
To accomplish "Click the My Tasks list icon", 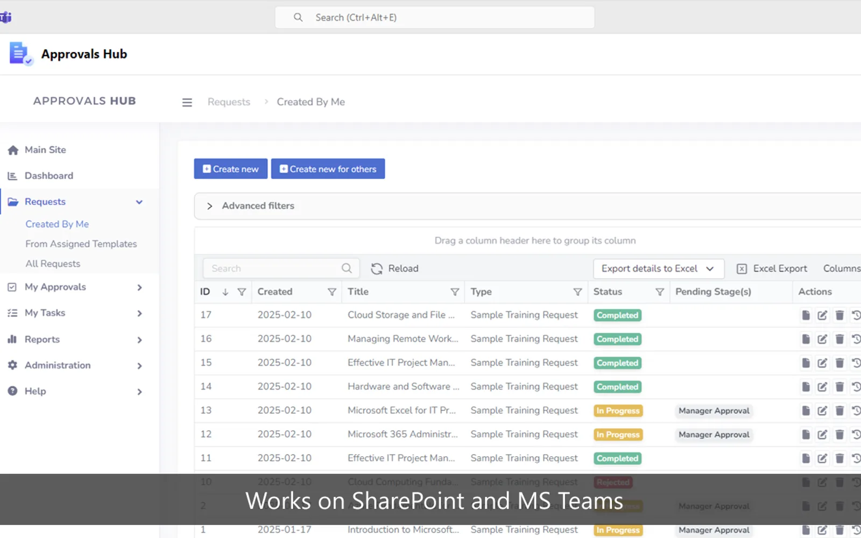I will coord(12,313).
